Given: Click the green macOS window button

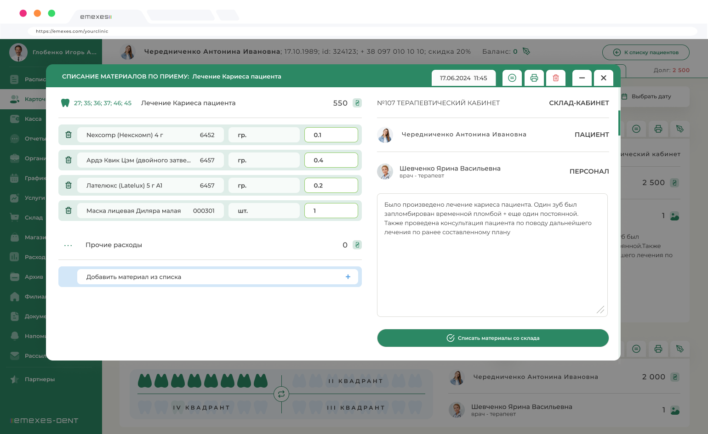Looking at the screenshot, I should point(51,13).
